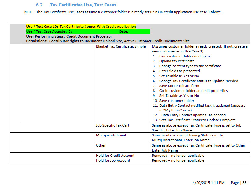This screenshot has height=187, width=252.
Task: Click the "Hold for Credit Account" cell
Action: coord(115,155)
